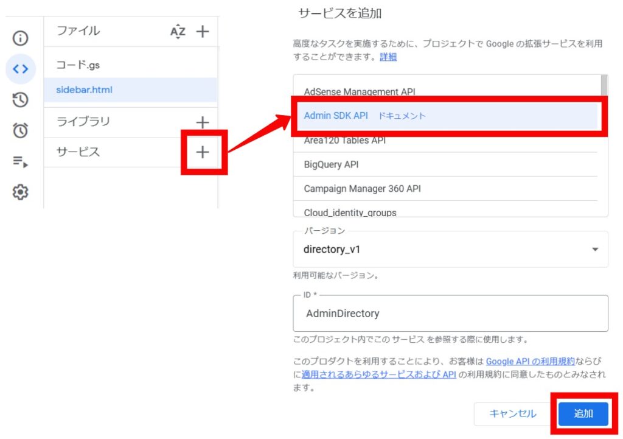Screen dimensions: 623x439
Task: Open the Overview info icon in sidebar
Action: (x=21, y=38)
